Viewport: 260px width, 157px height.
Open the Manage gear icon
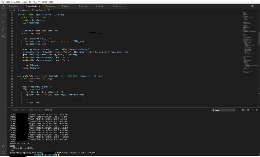[x=3, y=152]
